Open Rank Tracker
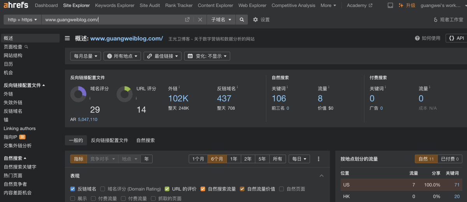Screen dimensions: 467x202 pos(179,5)
